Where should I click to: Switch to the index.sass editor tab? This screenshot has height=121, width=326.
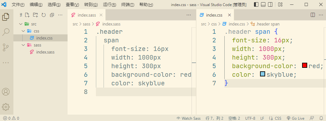pos(87,15)
